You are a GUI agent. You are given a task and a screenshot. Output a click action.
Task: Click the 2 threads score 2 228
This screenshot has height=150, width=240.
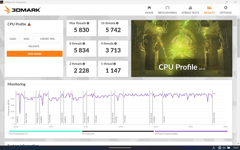coord(81,70)
